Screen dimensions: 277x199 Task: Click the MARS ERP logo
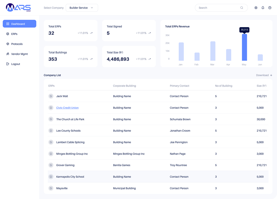point(18,8)
